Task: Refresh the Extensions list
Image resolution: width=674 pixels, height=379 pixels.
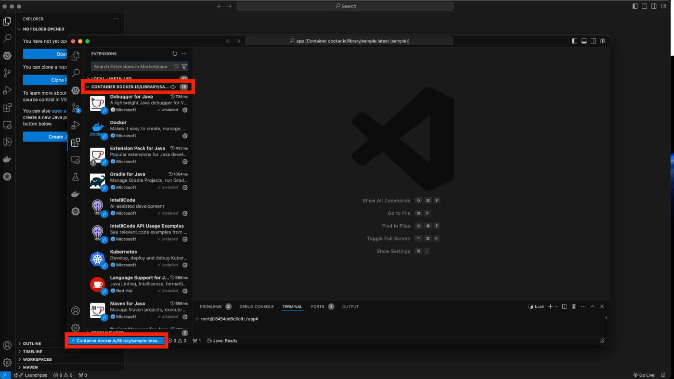Action: [175, 54]
